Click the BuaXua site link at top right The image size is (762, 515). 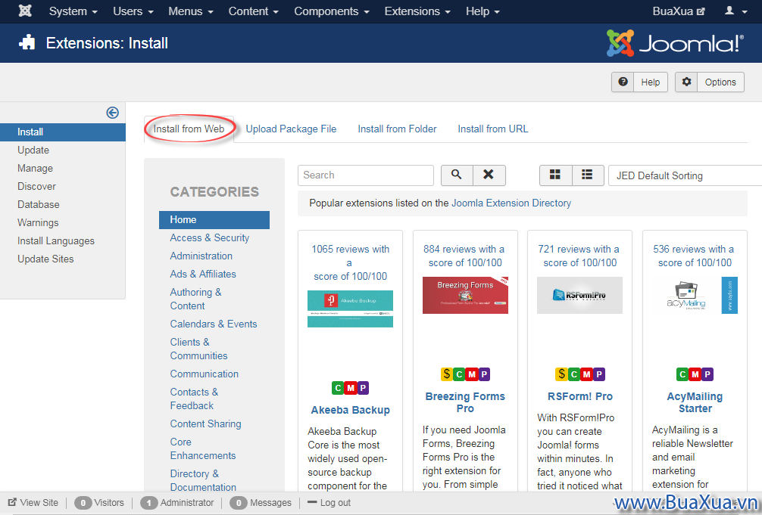tap(679, 11)
